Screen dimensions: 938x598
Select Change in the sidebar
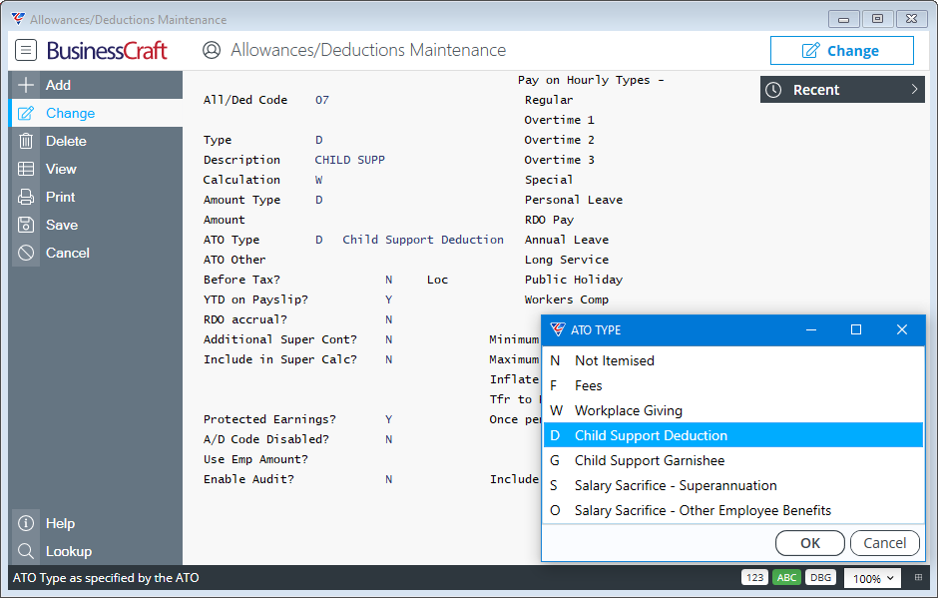coord(97,113)
